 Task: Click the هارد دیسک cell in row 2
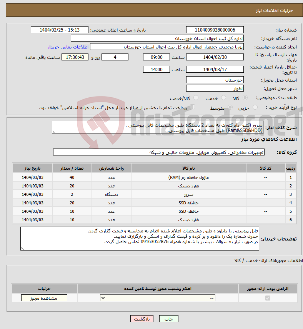coord(188,186)
